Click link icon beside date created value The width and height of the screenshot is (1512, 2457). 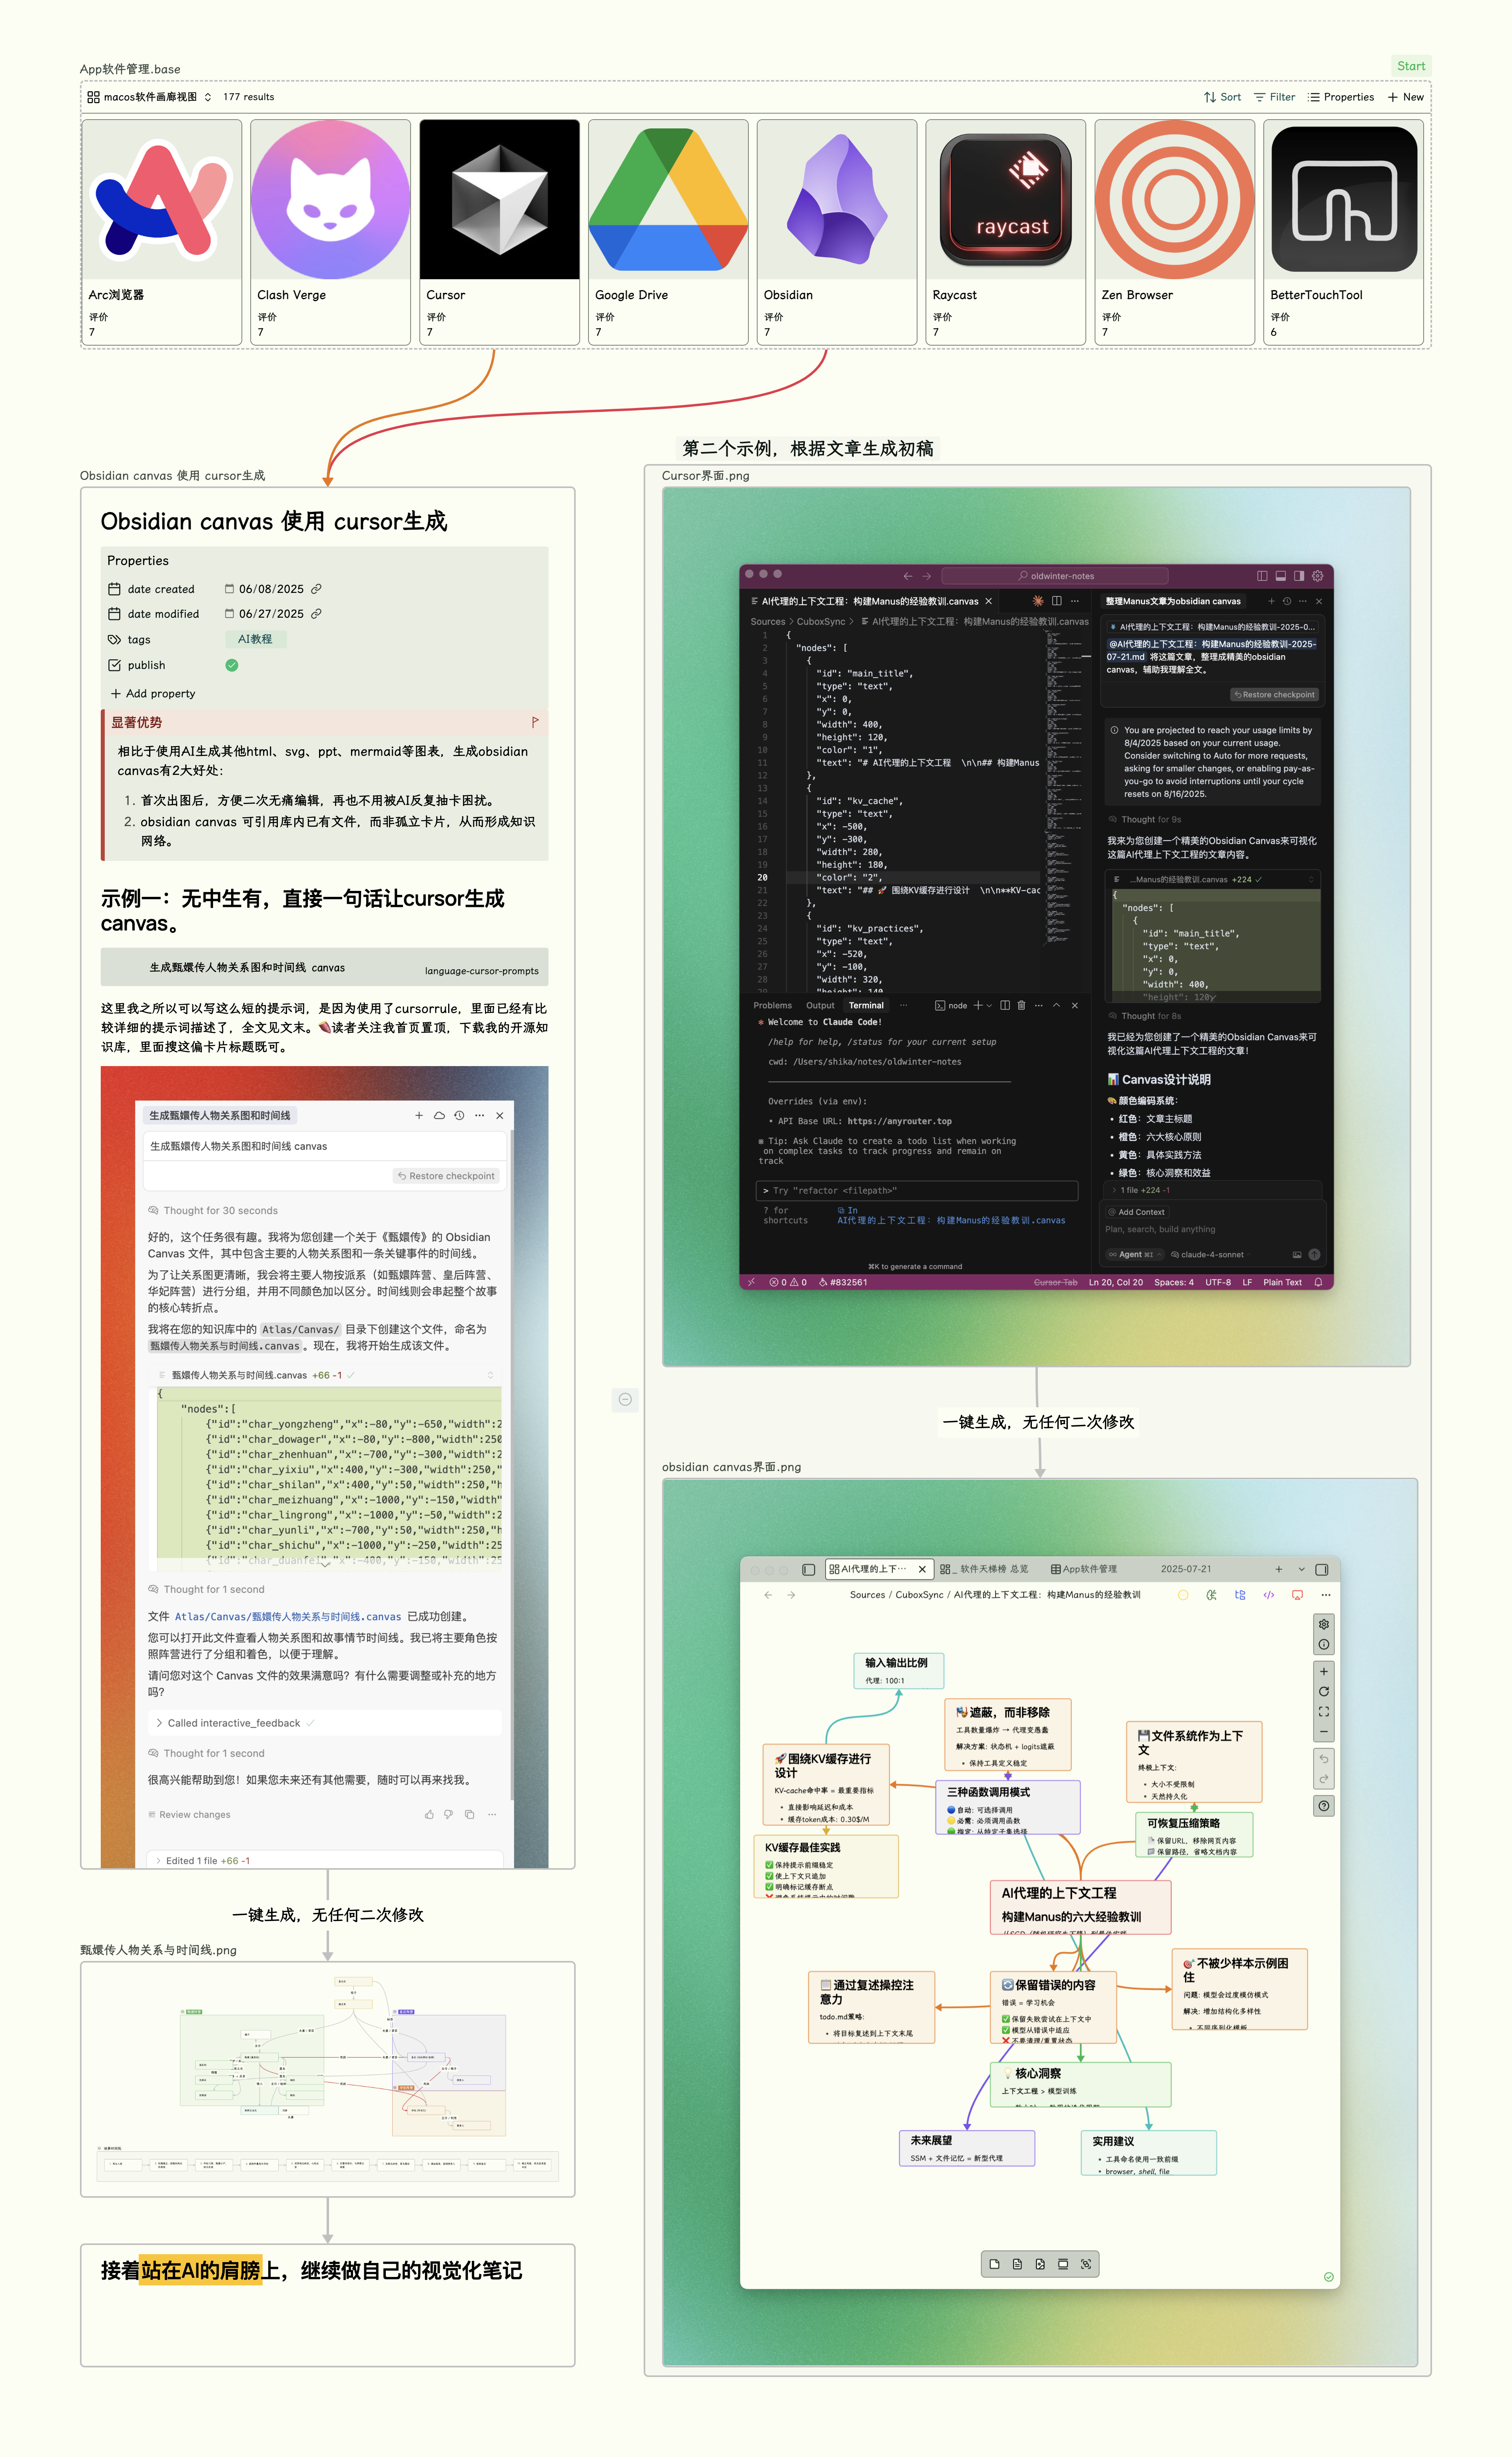(x=316, y=589)
